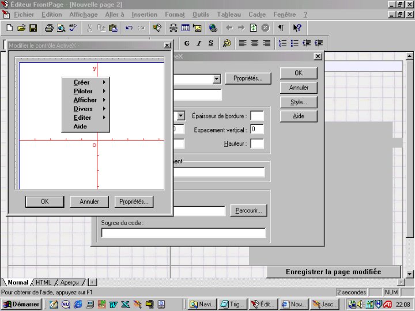Undo the last action
The image size is (415, 311).
click(x=129, y=28)
